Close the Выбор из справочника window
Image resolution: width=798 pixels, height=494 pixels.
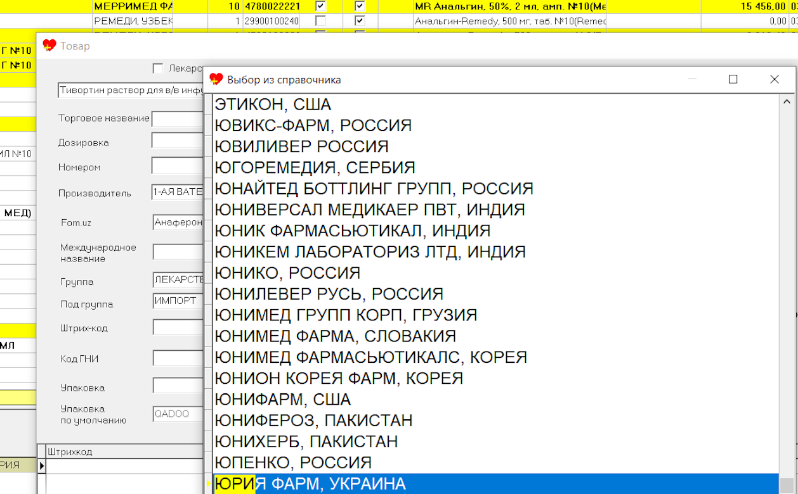(775, 79)
